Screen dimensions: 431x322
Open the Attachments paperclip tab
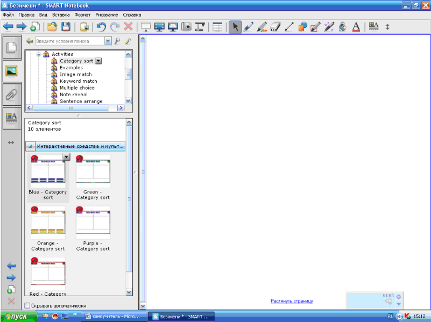(11, 95)
